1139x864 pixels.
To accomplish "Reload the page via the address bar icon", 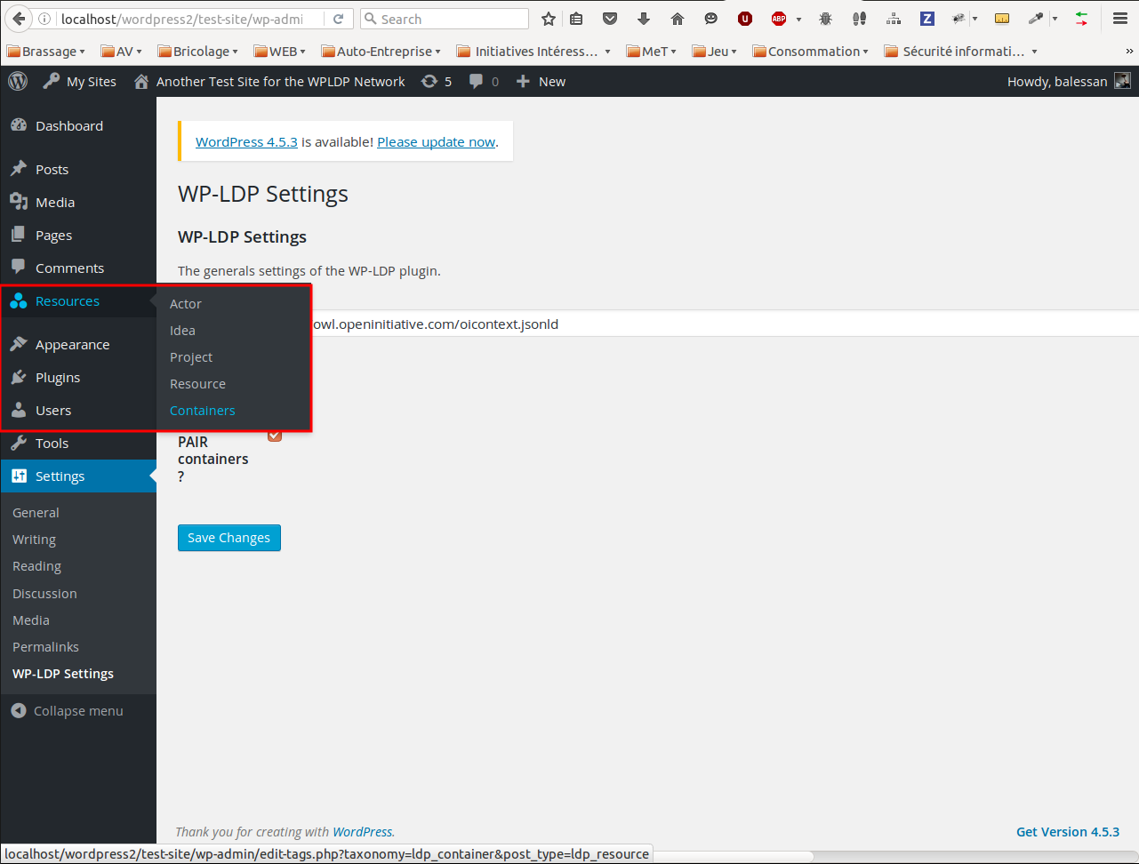I will click(x=339, y=19).
